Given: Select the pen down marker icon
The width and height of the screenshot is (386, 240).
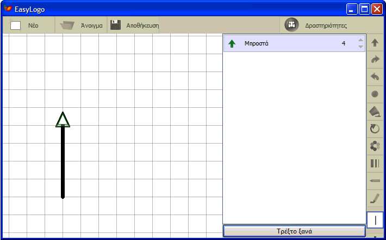Looking at the screenshot, I should point(375,180).
